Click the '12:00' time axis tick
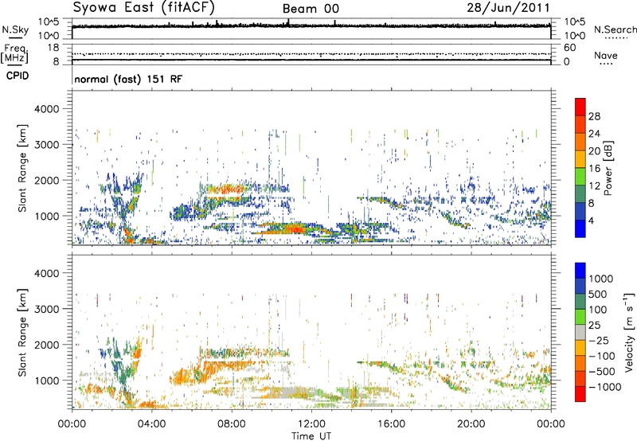The image size is (637, 441). click(x=311, y=424)
